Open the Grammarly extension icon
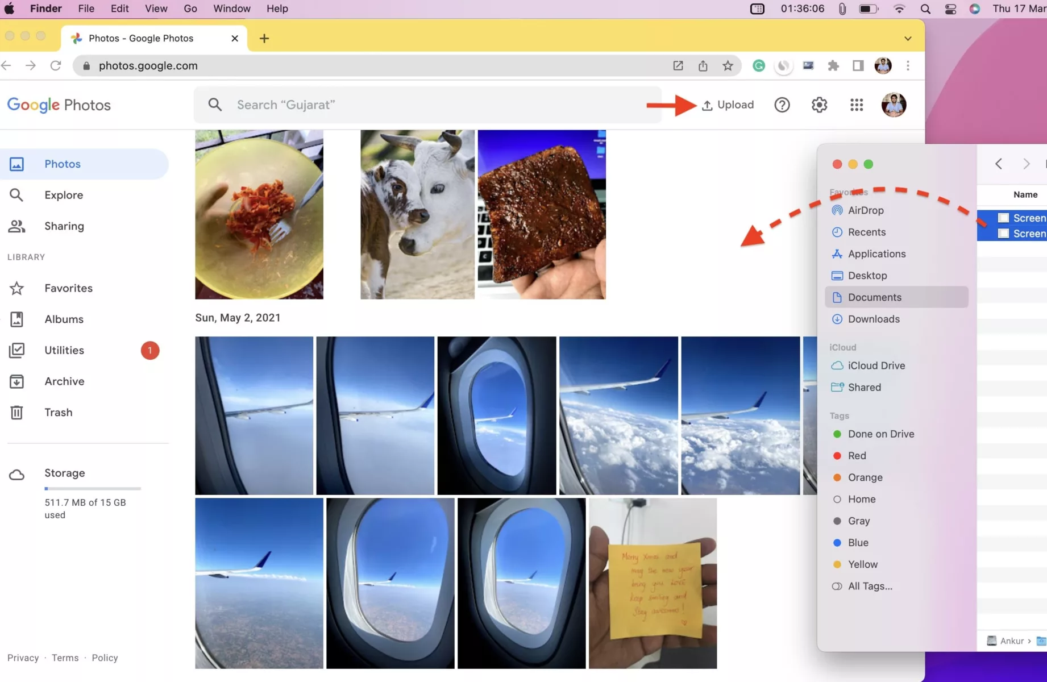 (758, 66)
